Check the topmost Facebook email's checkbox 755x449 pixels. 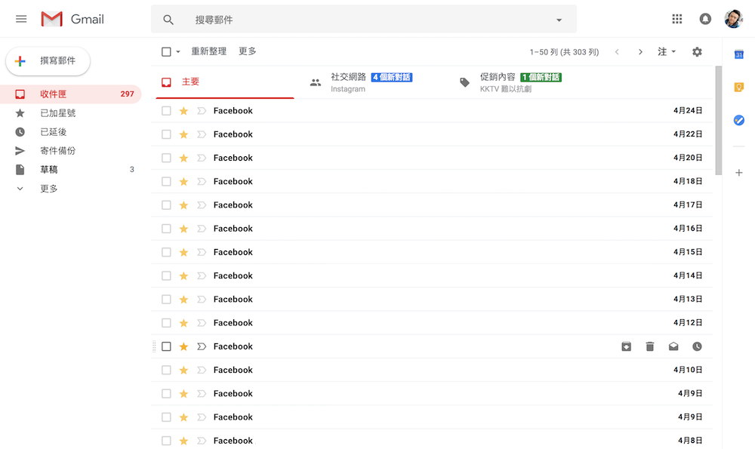tap(165, 110)
